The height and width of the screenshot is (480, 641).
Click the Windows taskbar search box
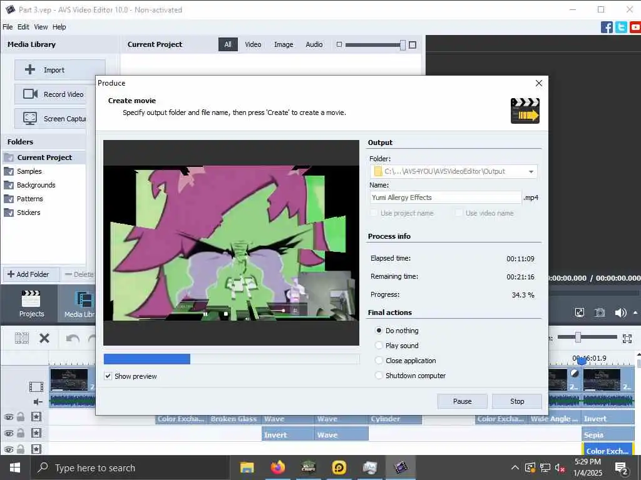pyautogui.click(x=131, y=467)
